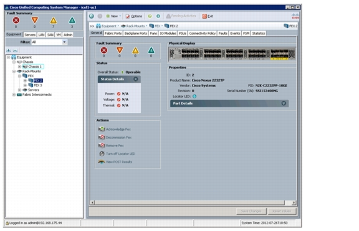This screenshot has width=359, height=231.
Task: Click Remove Fex action
Action: tap(111, 146)
